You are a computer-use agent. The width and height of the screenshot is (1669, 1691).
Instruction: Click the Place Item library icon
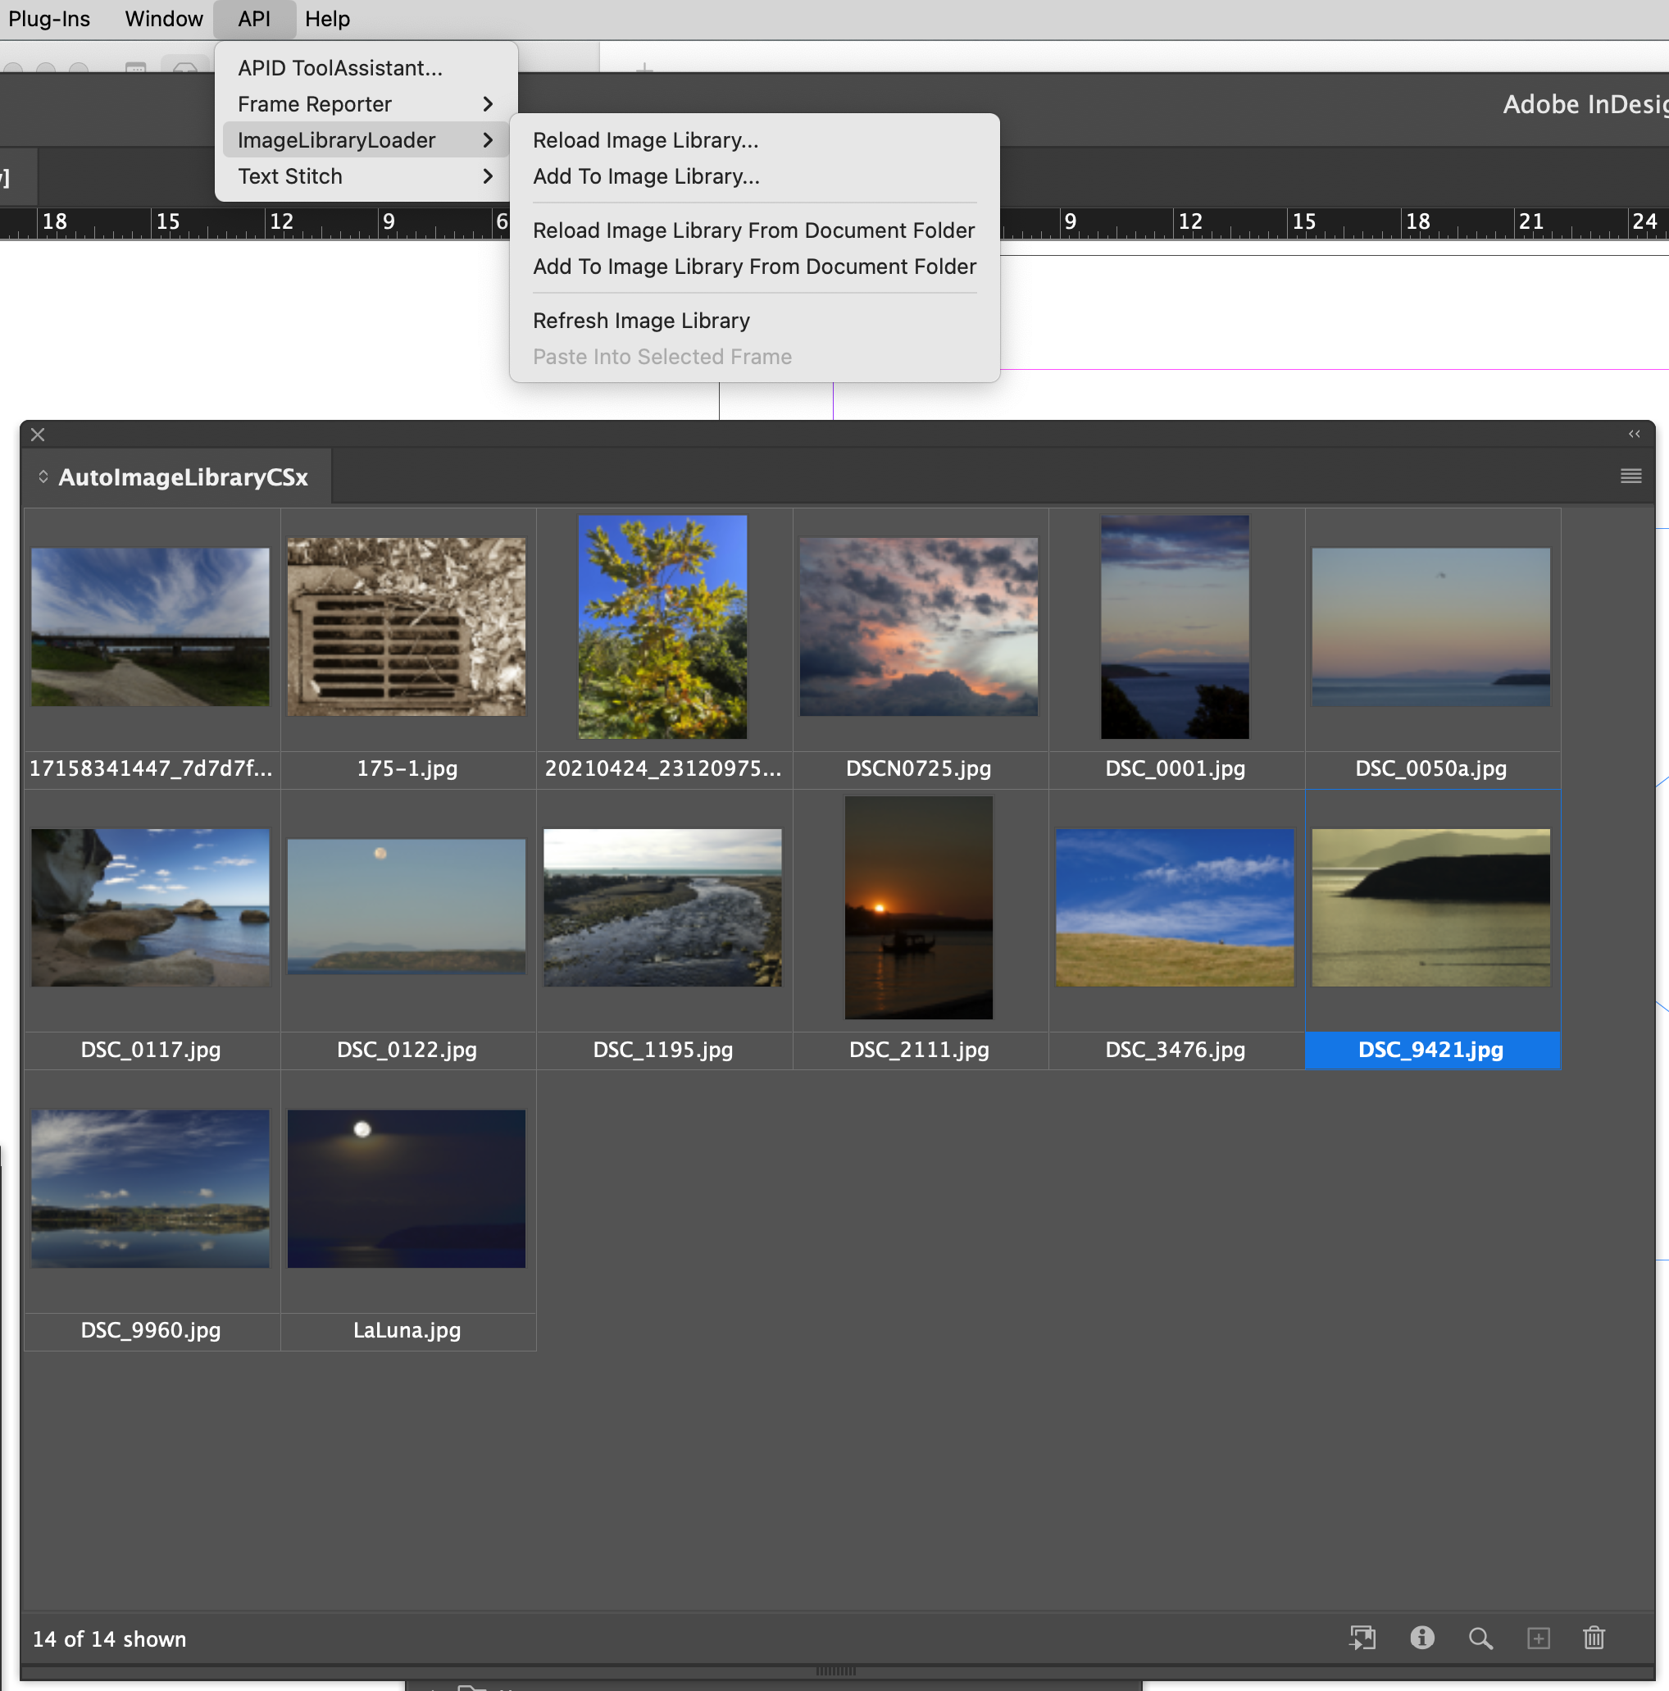pyautogui.click(x=1362, y=1638)
